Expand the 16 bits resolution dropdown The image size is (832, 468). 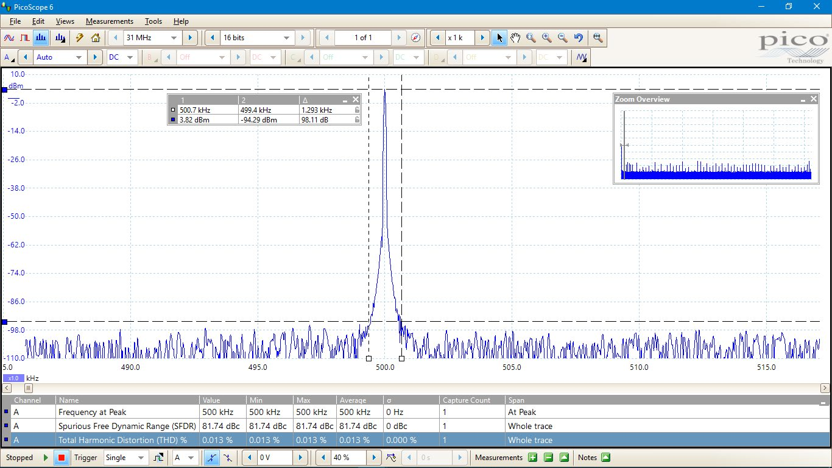point(287,38)
